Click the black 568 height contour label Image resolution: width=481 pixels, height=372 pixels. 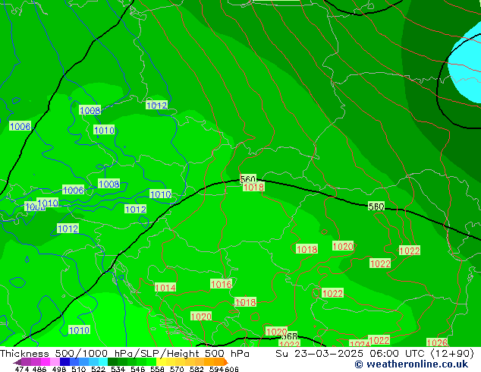[x=289, y=336]
